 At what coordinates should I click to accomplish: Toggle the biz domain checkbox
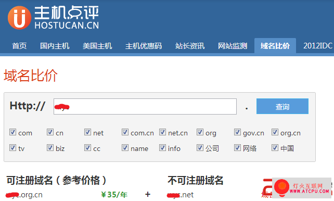tap(50, 147)
